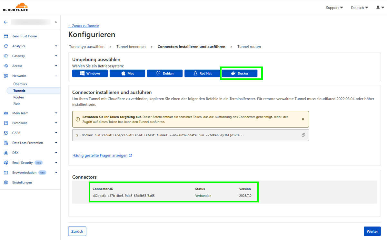Go to Routen under Networks
This screenshot has height=240, width=387.
(19, 97)
